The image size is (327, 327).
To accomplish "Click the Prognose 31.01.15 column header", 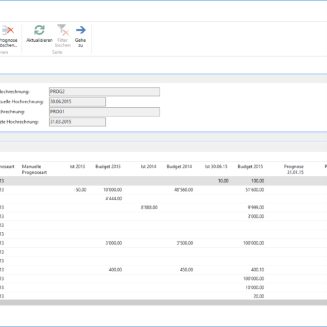I will (x=294, y=169).
